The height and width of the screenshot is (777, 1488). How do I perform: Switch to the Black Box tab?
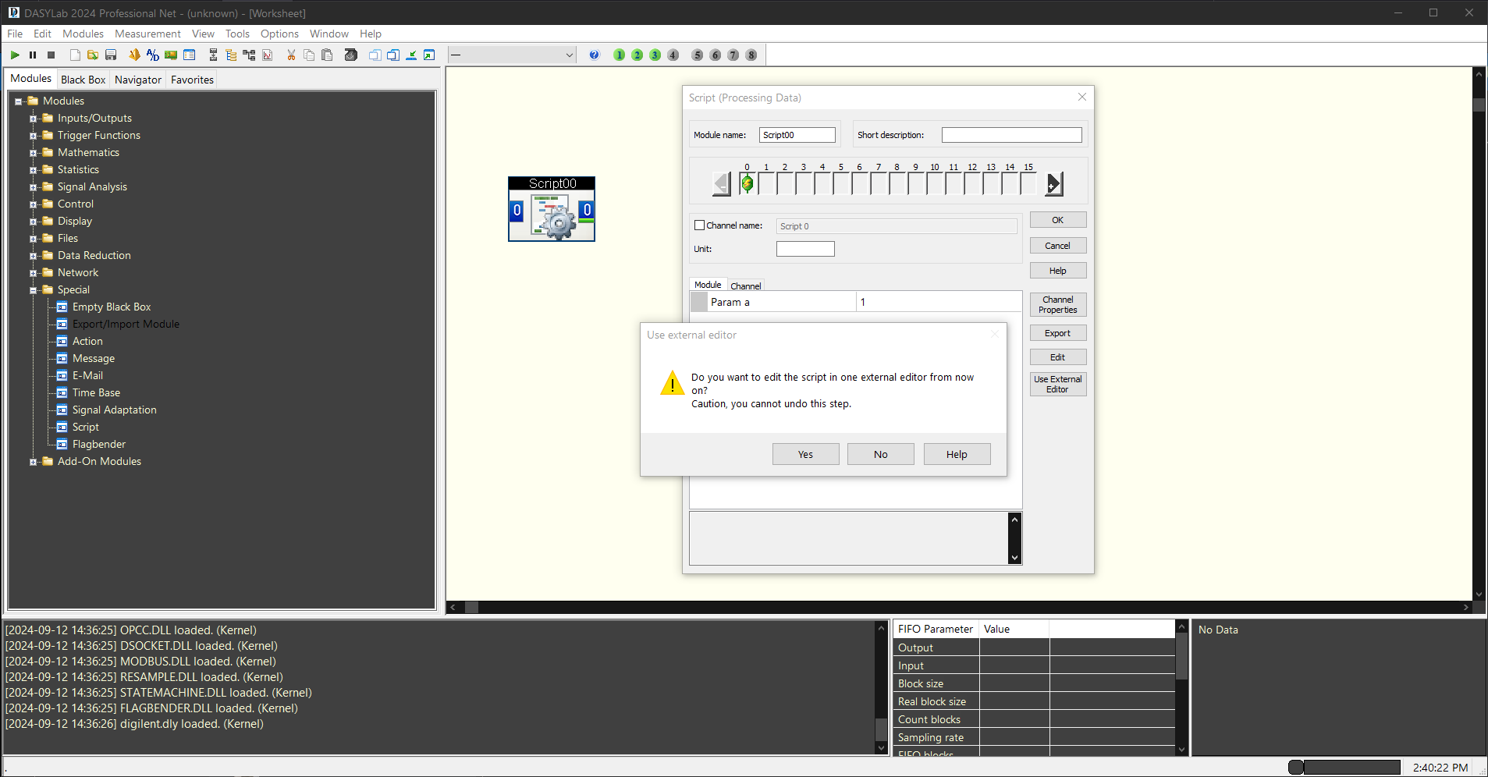pos(83,79)
